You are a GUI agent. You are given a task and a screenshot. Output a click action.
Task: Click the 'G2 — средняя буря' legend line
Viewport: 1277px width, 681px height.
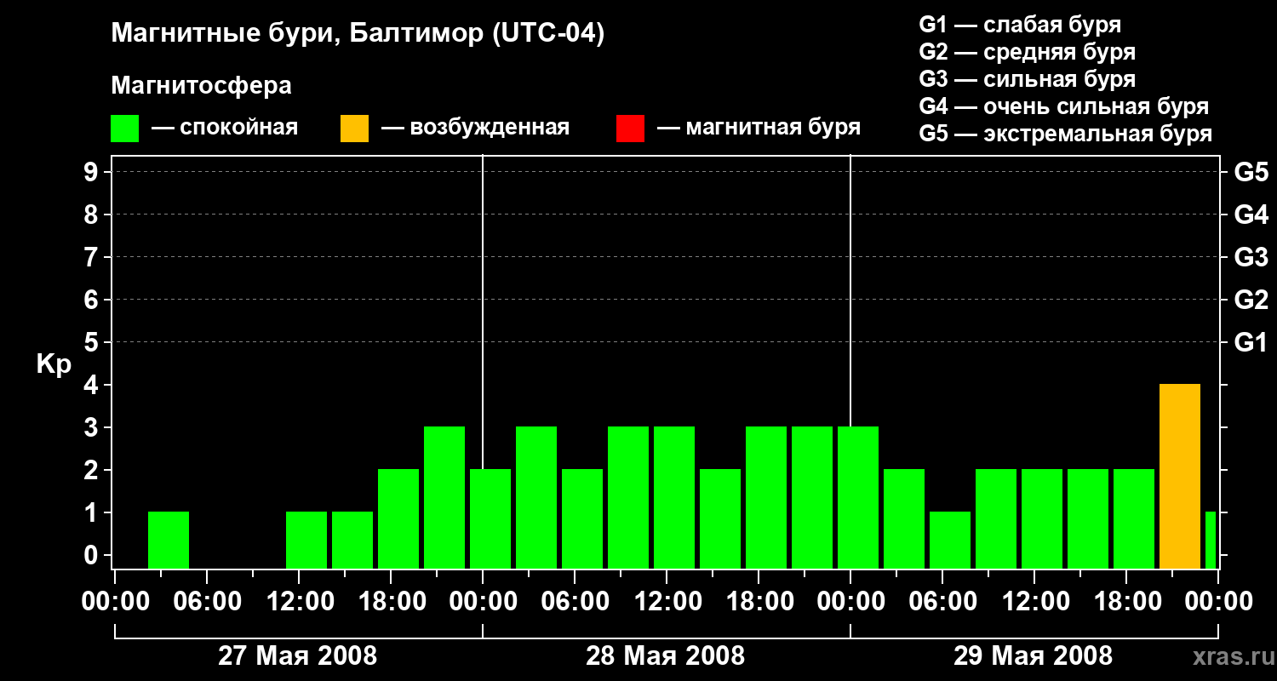point(1027,52)
